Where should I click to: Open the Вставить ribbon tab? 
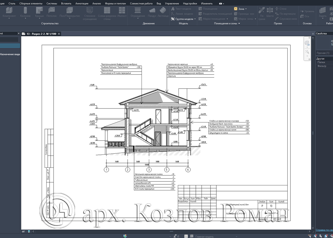pos(66,3)
